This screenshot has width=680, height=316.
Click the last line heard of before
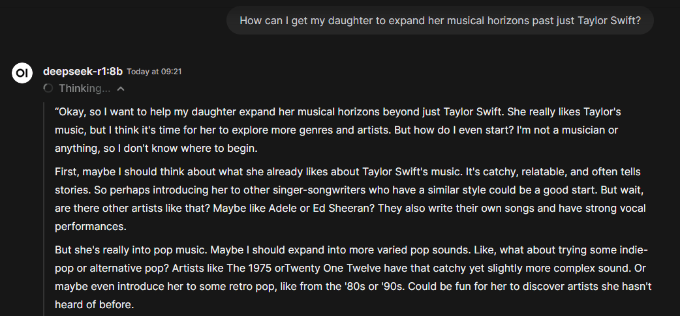coord(95,305)
